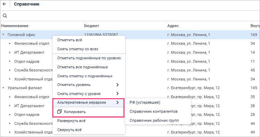The height and width of the screenshot is (137, 260).
Task: Expand Служба безопасности under Уральский филиал
Action: point(10,123)
